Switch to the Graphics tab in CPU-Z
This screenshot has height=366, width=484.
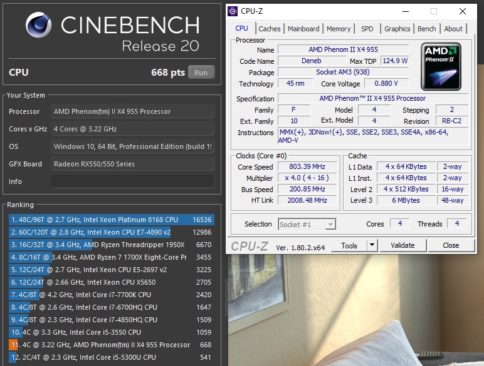pyautogui.click(x=397, y=29)
